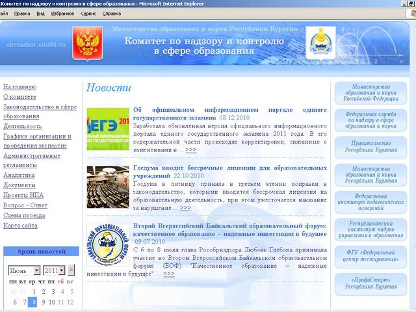This screenshot has height=312, width=416.
Task: Open ФГУ «Федеральный центр тестирования» button
Action: (370, 257)
